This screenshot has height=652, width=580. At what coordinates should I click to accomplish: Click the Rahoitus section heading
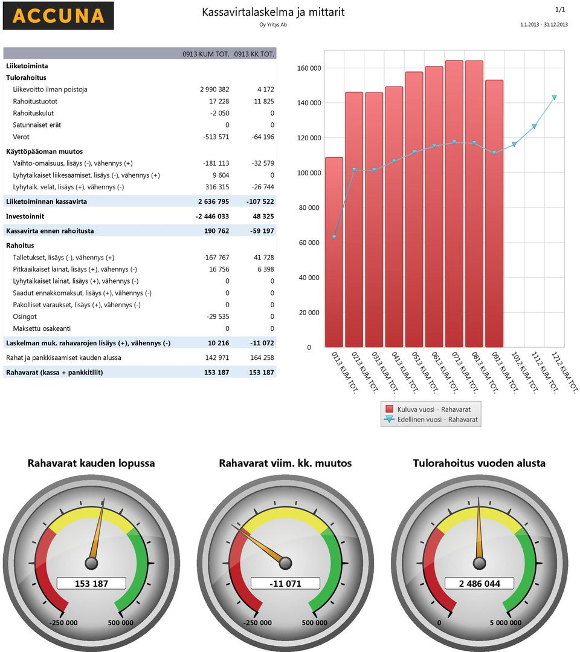(x=20, y=246)
